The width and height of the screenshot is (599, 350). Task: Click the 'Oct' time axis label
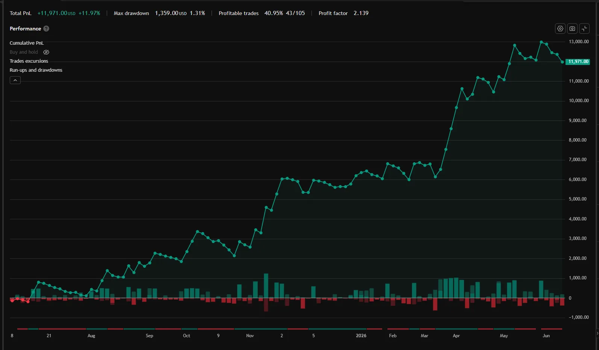(186, 336)
